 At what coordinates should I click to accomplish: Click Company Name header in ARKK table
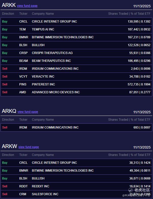click(x=43, y=14)
